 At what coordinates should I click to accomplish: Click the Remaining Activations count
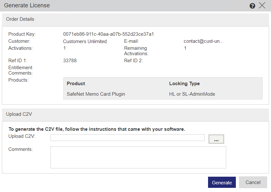[x=185, y=48]
